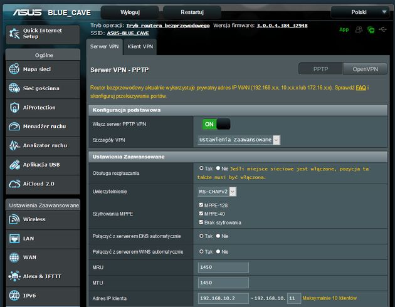Select the PPTP server mode tab

click(320, 69)
